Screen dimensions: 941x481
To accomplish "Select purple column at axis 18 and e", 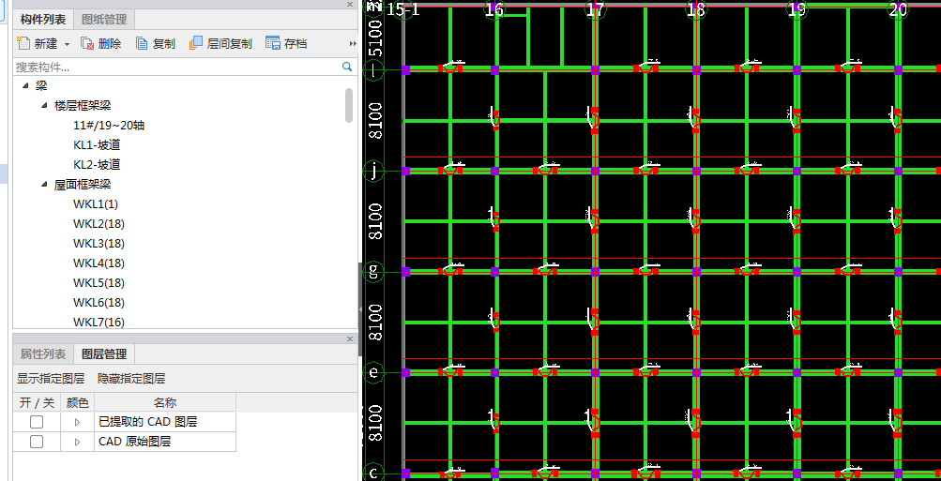I will [696, 372].
